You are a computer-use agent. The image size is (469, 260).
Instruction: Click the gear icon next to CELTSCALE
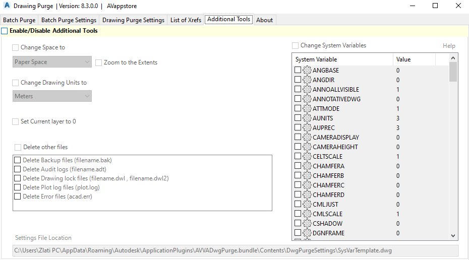click(307, 156)
